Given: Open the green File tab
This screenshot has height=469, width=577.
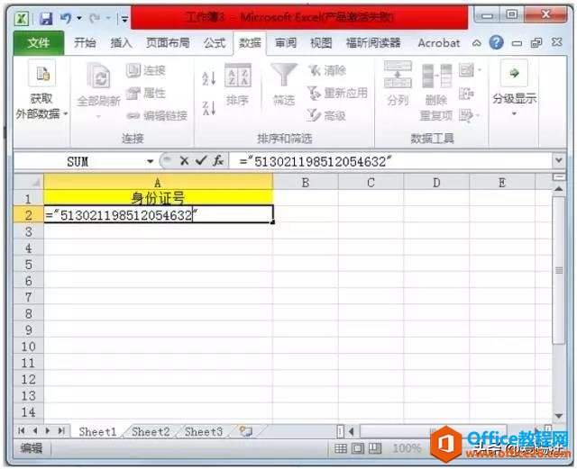Looking at the screenshot, I should (39, 43).
